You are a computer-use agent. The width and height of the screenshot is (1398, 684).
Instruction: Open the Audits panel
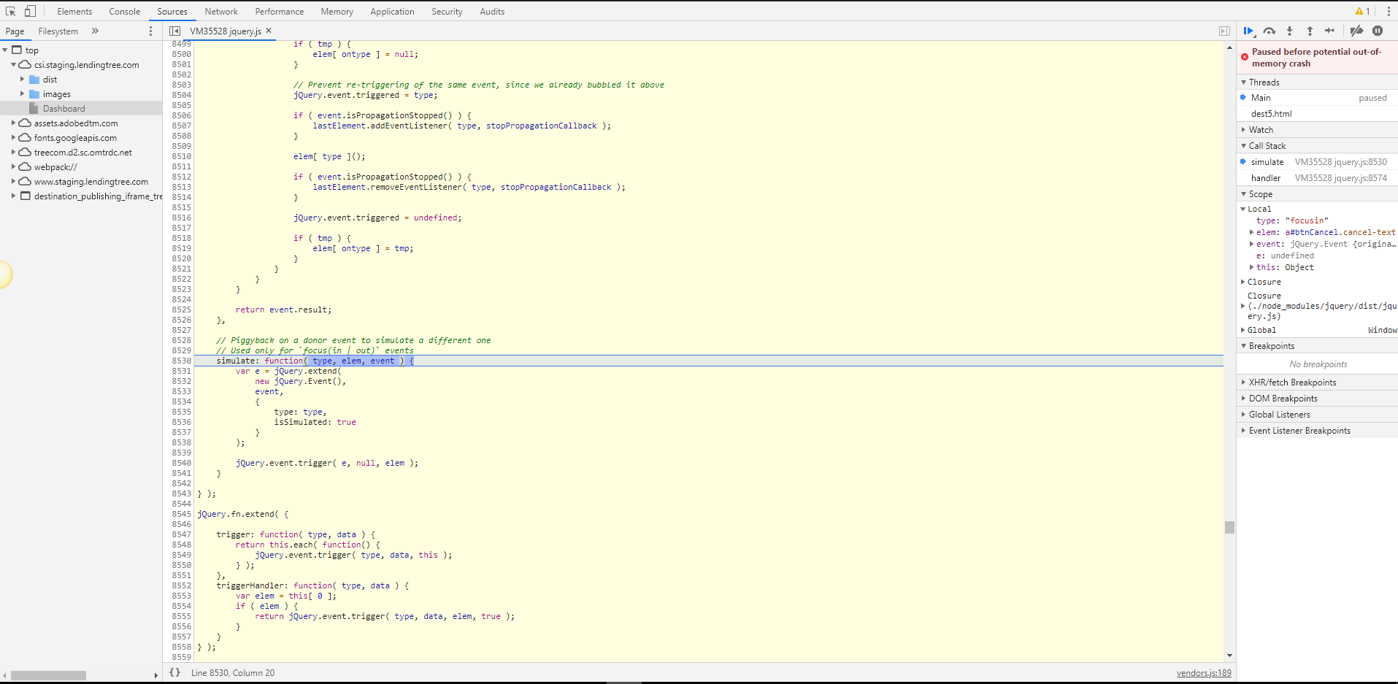tap(492, 11)
